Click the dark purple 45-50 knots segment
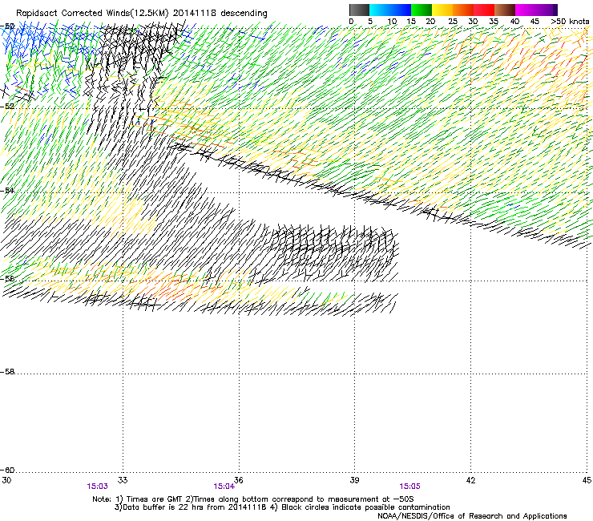Image resolution: width=593 pixels, height=521 pixels. [547, 10]
